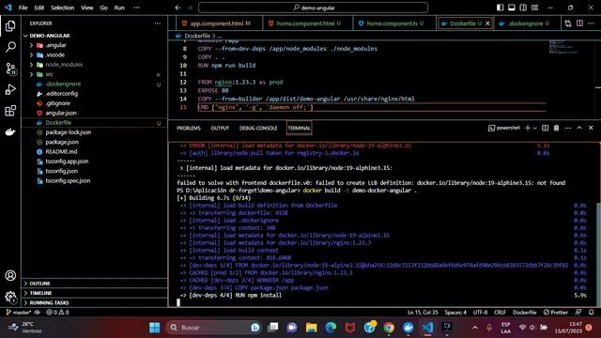Expand the node_modules folder
Screen dimensions: 601x338
(x=31, y=65)
